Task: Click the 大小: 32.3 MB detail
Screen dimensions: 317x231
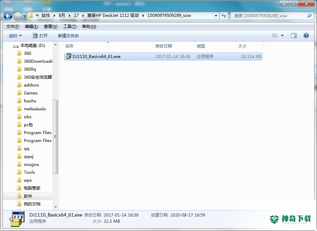Action: pos(106,221)
